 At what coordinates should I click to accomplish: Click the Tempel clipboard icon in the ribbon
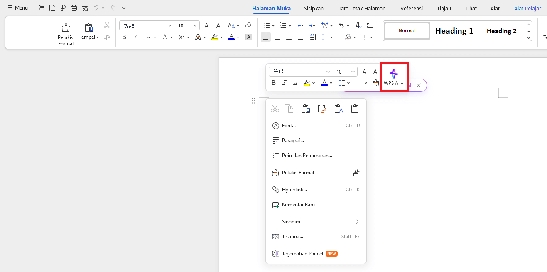89,28
